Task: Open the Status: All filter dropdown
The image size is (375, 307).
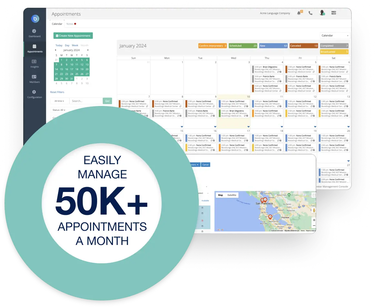Action: coord(58,110)
